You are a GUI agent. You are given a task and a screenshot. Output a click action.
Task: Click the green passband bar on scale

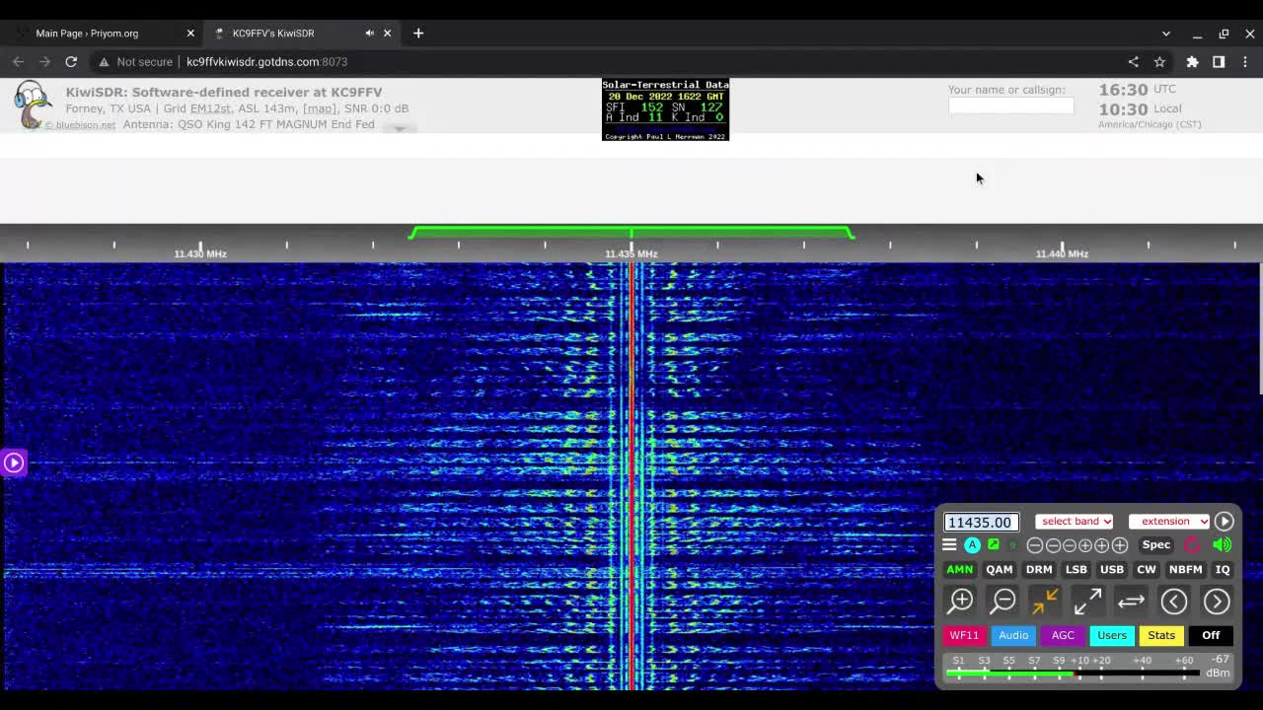[631, 232]
